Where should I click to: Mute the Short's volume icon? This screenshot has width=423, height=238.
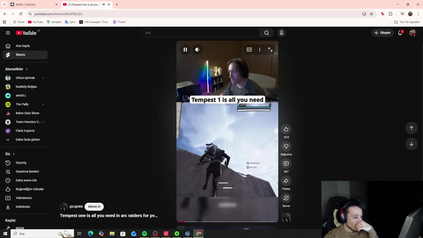pos(197,50)
